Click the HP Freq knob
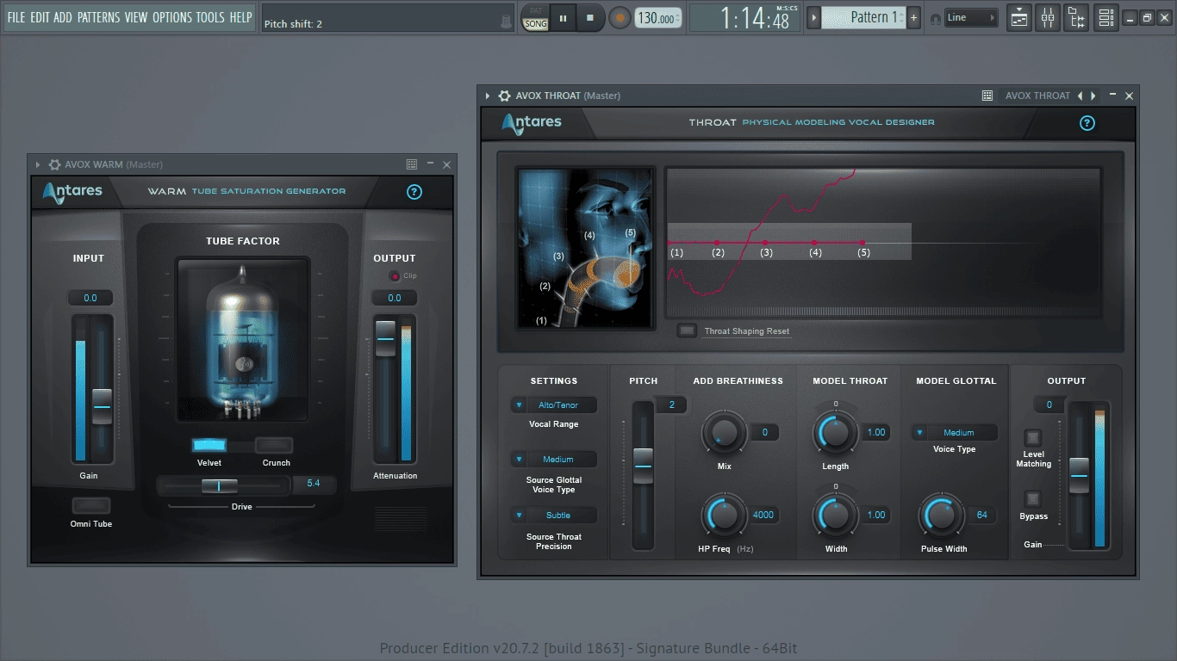The width and height of the screenshot is (1177, 661). [725, 516]
